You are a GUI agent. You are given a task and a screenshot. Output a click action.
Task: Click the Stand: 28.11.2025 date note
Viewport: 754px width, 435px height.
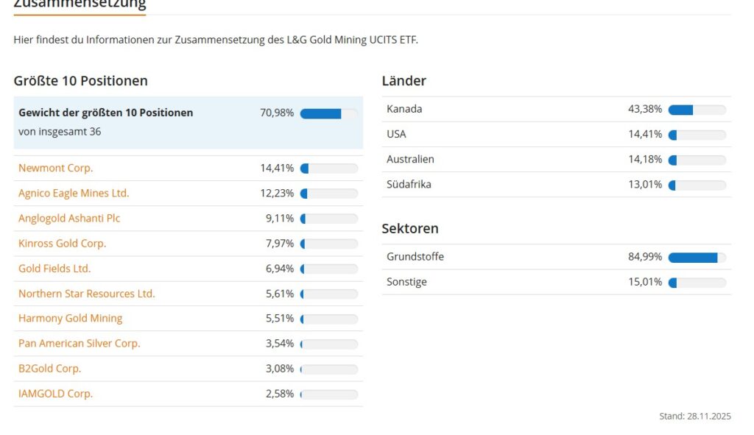coord(695,417)
